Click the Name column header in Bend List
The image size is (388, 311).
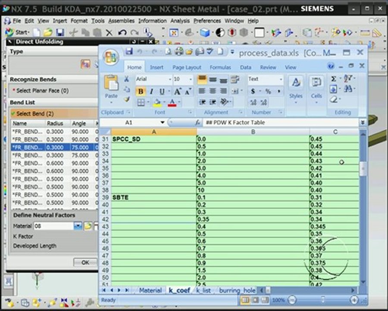[x=28, y=123]
